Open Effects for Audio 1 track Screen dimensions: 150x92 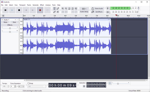10,25
